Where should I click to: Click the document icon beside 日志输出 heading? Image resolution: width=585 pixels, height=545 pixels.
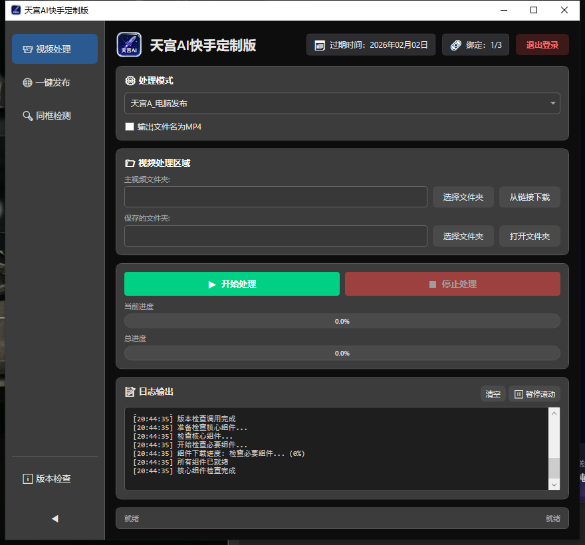point(130,392)
